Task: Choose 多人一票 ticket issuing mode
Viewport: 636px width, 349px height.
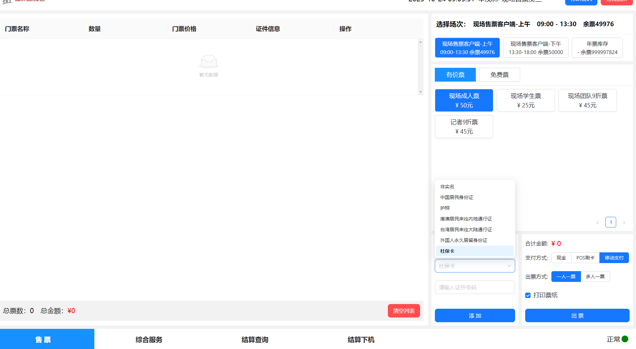Action: point(595,277)
